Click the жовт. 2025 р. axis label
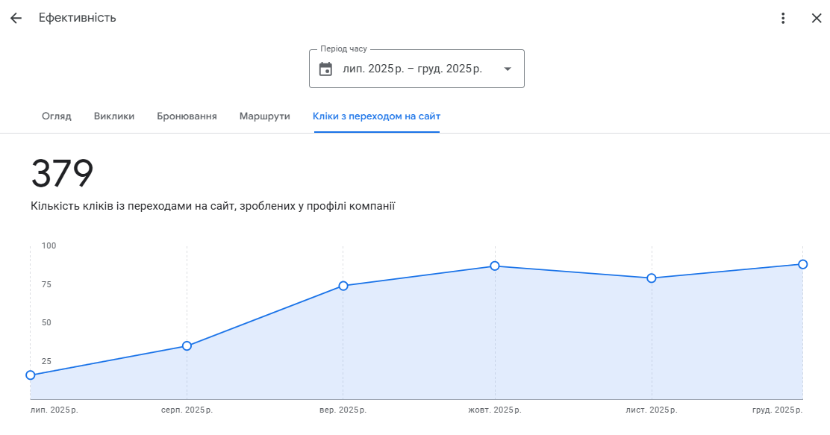830x435 pixels. [x=495, y=410]
